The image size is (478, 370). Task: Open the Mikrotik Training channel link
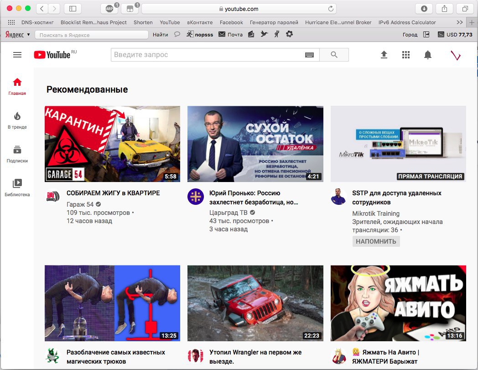pyautogui.click(x=375, y=214)
